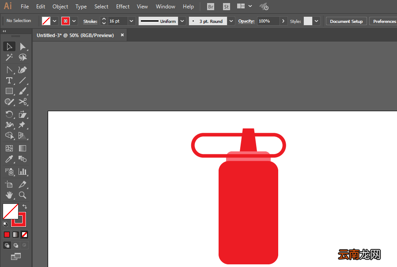
Task: Open the Object menu
Action: (x=60, y=7)
